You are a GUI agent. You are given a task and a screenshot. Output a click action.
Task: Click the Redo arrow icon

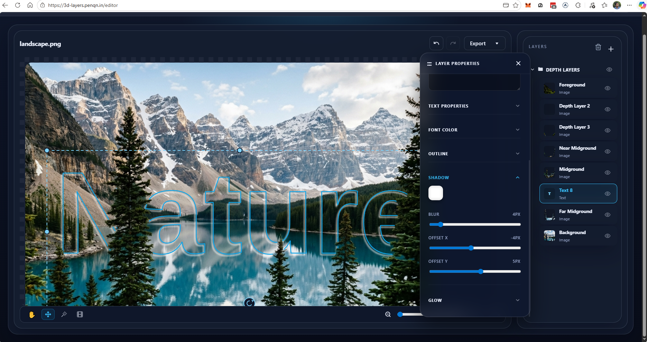coord(453,43)
